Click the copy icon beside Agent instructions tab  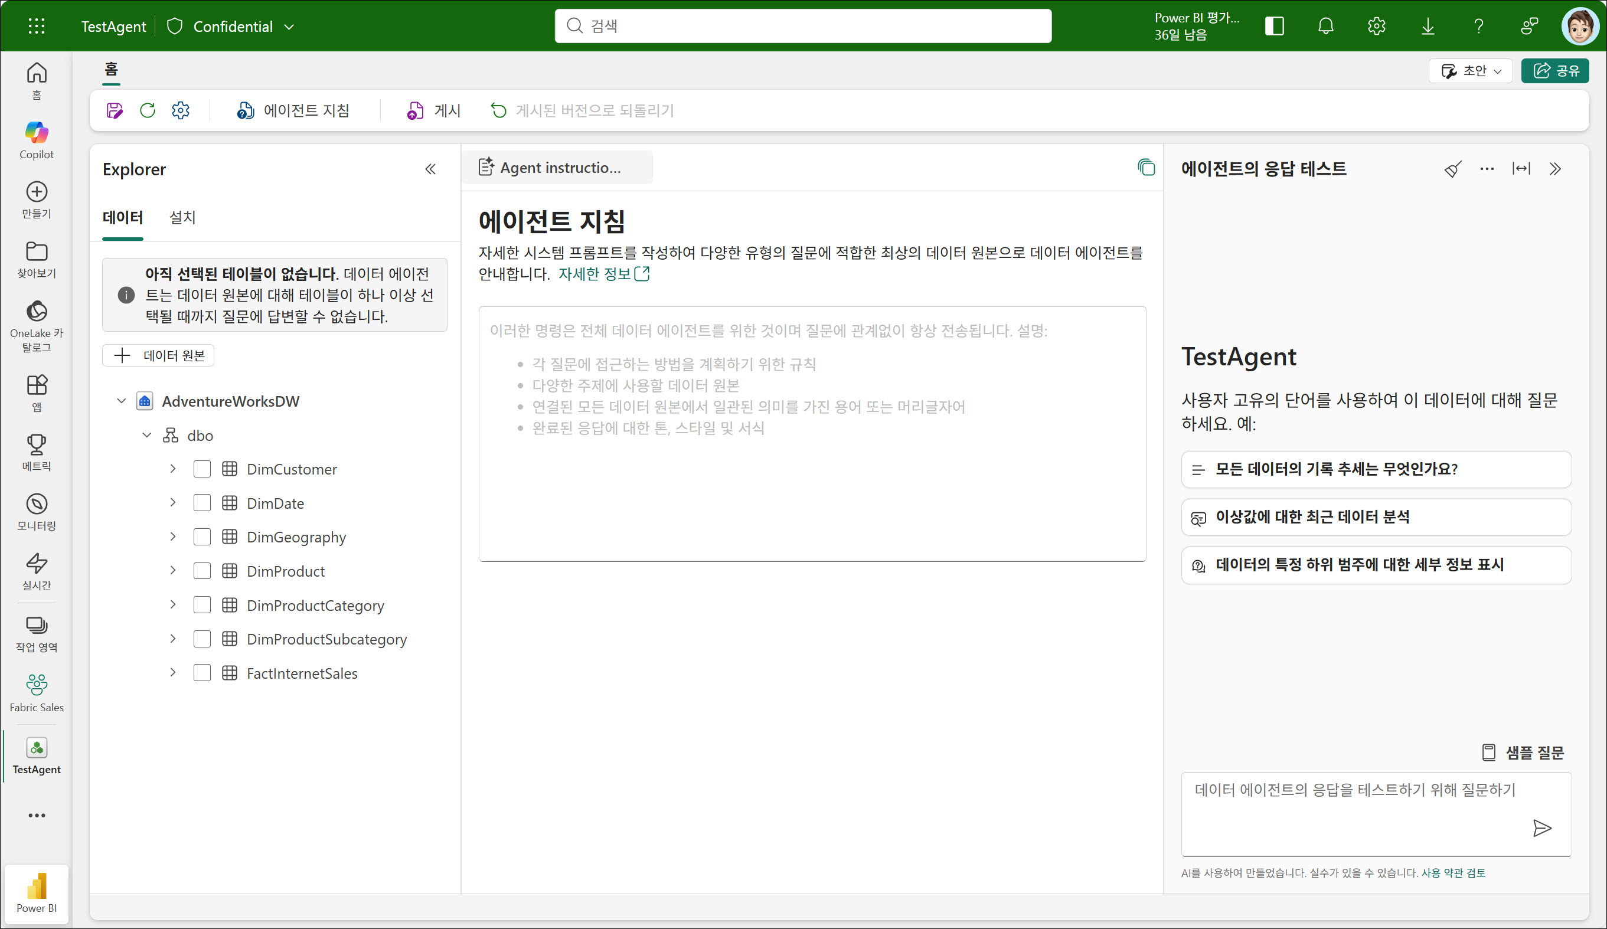[1145, 168]
